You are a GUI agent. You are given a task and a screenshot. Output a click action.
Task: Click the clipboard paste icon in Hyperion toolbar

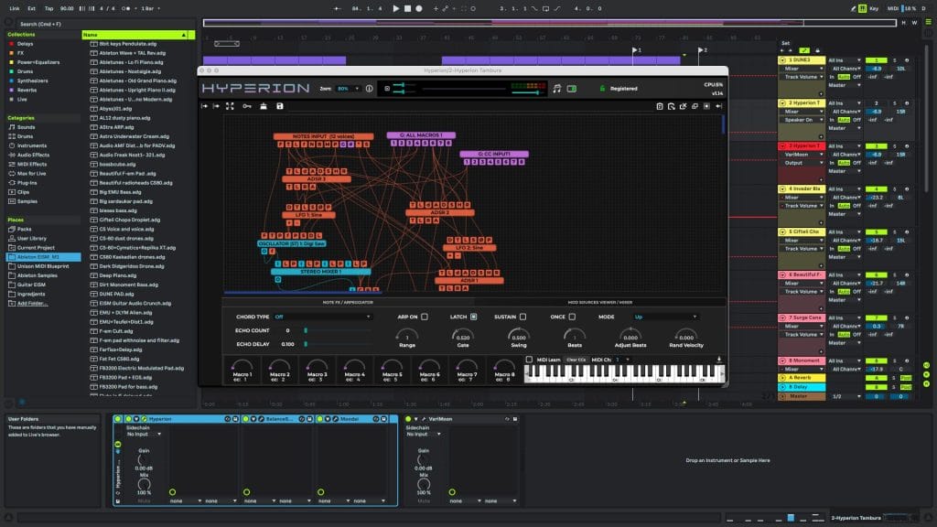(x=660, y=106)
